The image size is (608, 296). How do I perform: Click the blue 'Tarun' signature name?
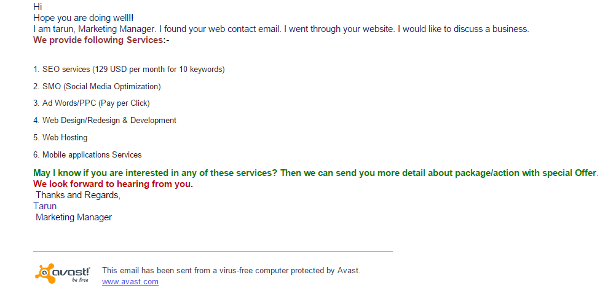point(45,206)
